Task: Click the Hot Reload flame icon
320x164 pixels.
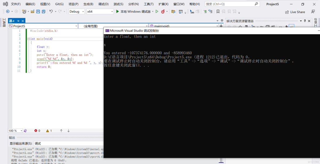Action: [x=163, y=12]
